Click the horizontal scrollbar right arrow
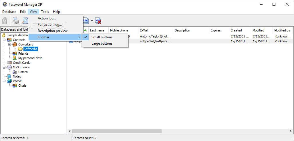The image size is (294, 141). (291, 131)
